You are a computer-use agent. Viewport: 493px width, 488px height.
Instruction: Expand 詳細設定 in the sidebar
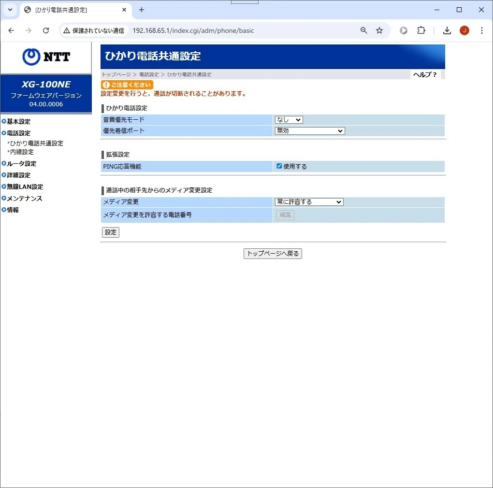click(x=16, y=175)
